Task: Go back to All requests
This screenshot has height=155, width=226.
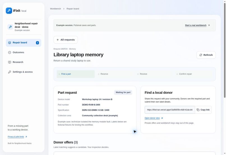Action: (66, 40)
